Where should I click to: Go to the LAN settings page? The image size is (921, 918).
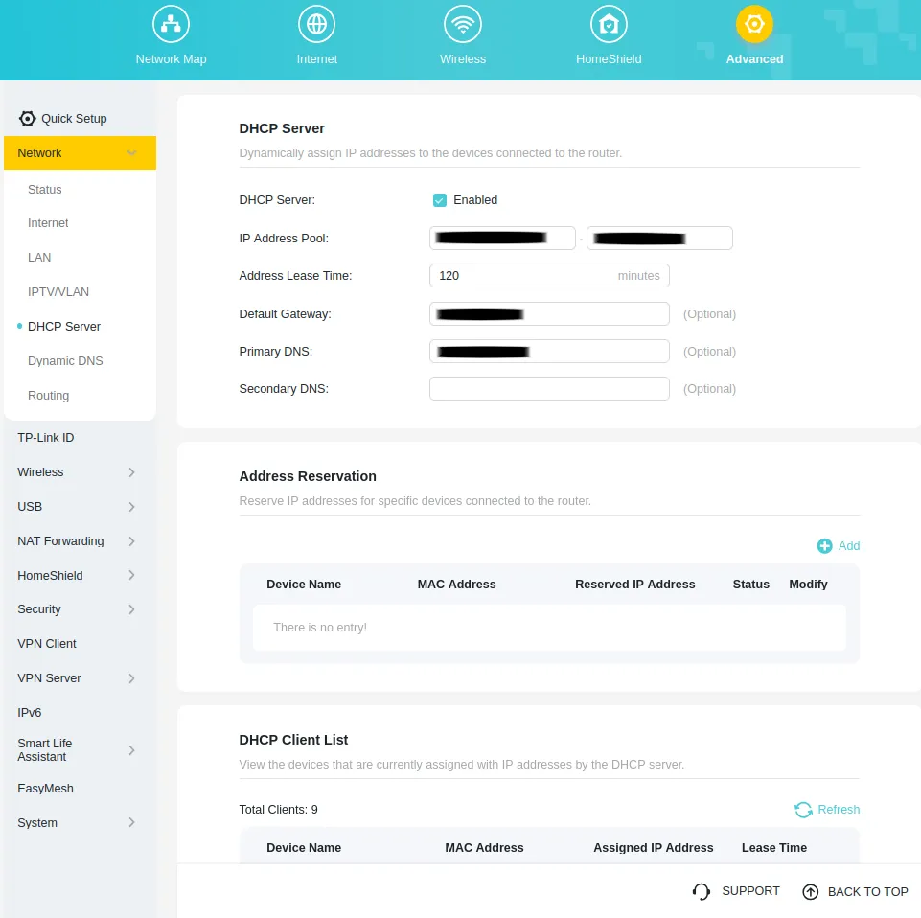pyautogui.click(x=39, y=258)
